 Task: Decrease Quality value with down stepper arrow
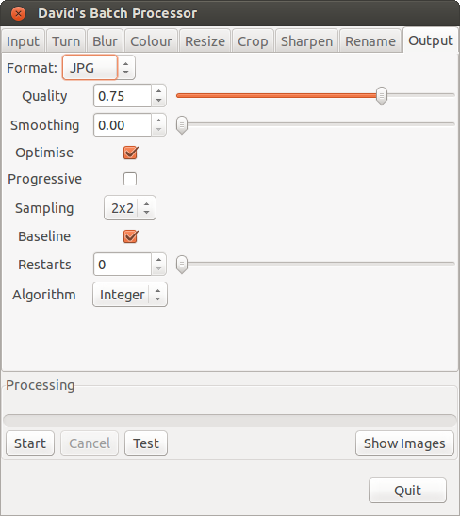tap(158, 101)
